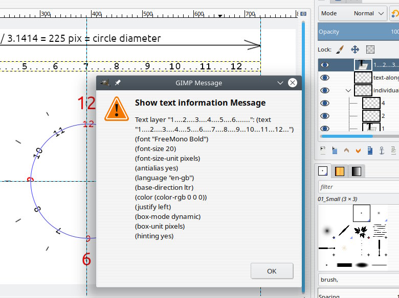Viewport: 399px width, 298px height.
Task: Close the GIMP Message dialog
Action: click(x=293, y=83)
